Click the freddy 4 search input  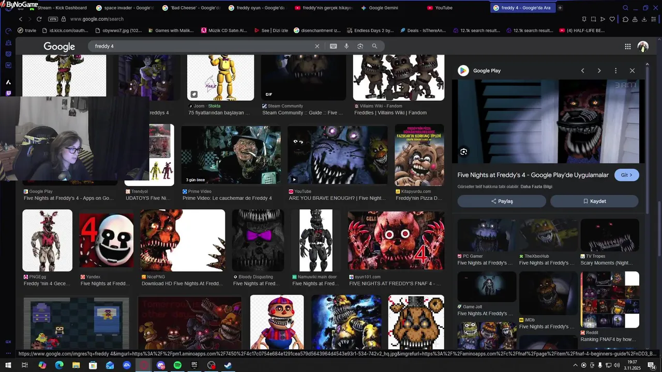[202, 46]
